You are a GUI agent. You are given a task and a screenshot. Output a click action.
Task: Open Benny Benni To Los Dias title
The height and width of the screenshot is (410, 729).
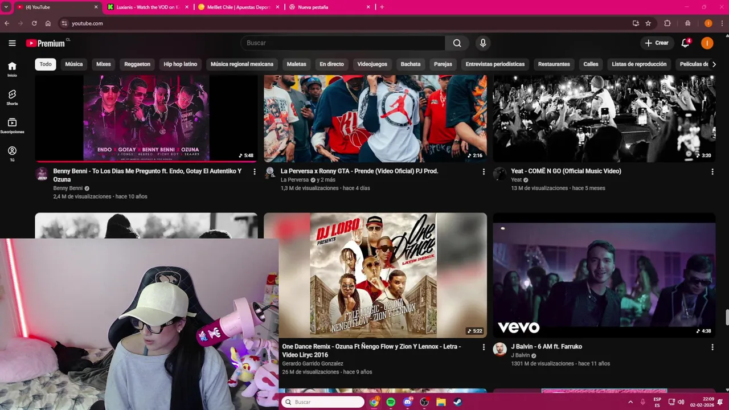coord(148,175)
